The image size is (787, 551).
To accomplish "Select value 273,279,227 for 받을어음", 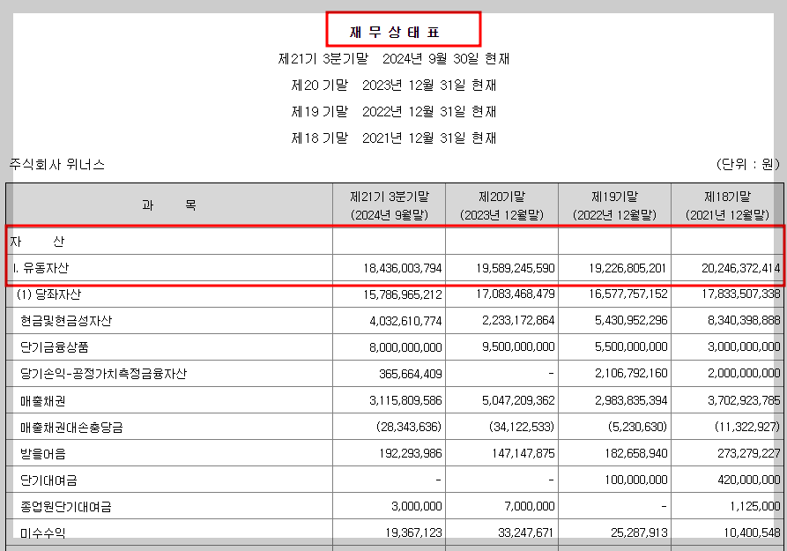I will tap(749, 453).
